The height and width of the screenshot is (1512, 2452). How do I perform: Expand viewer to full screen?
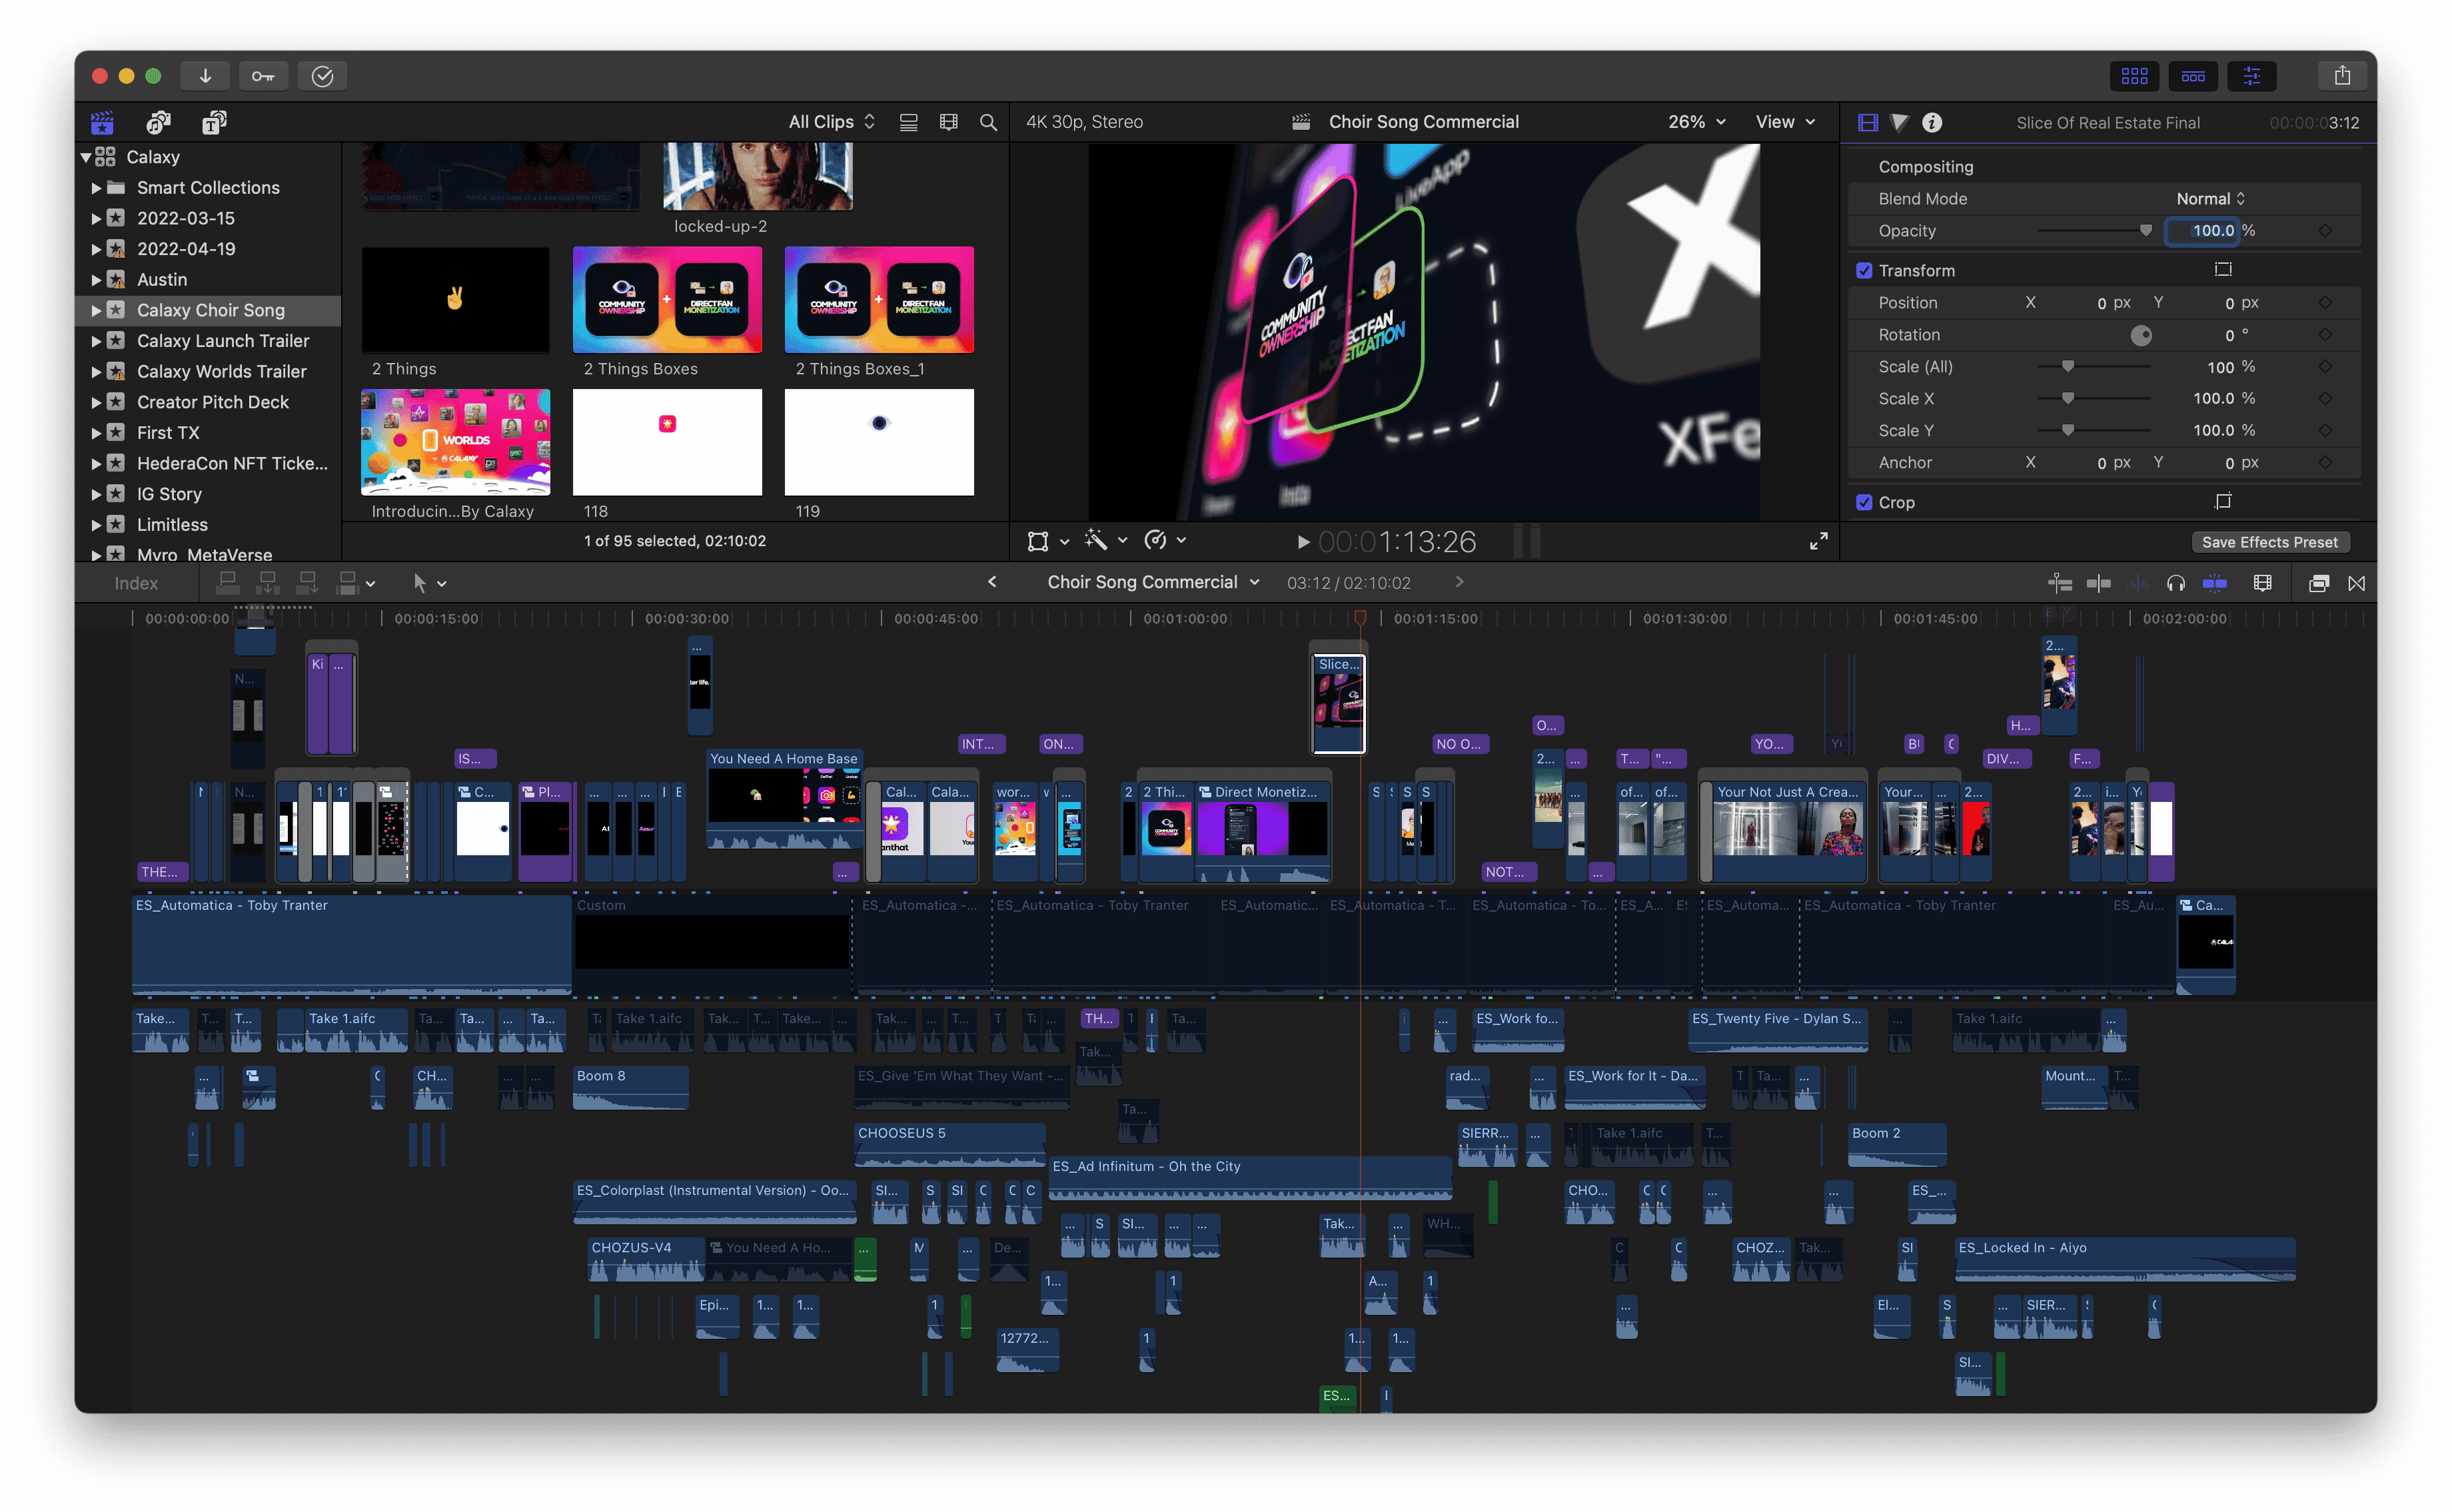coord(1818,541)
